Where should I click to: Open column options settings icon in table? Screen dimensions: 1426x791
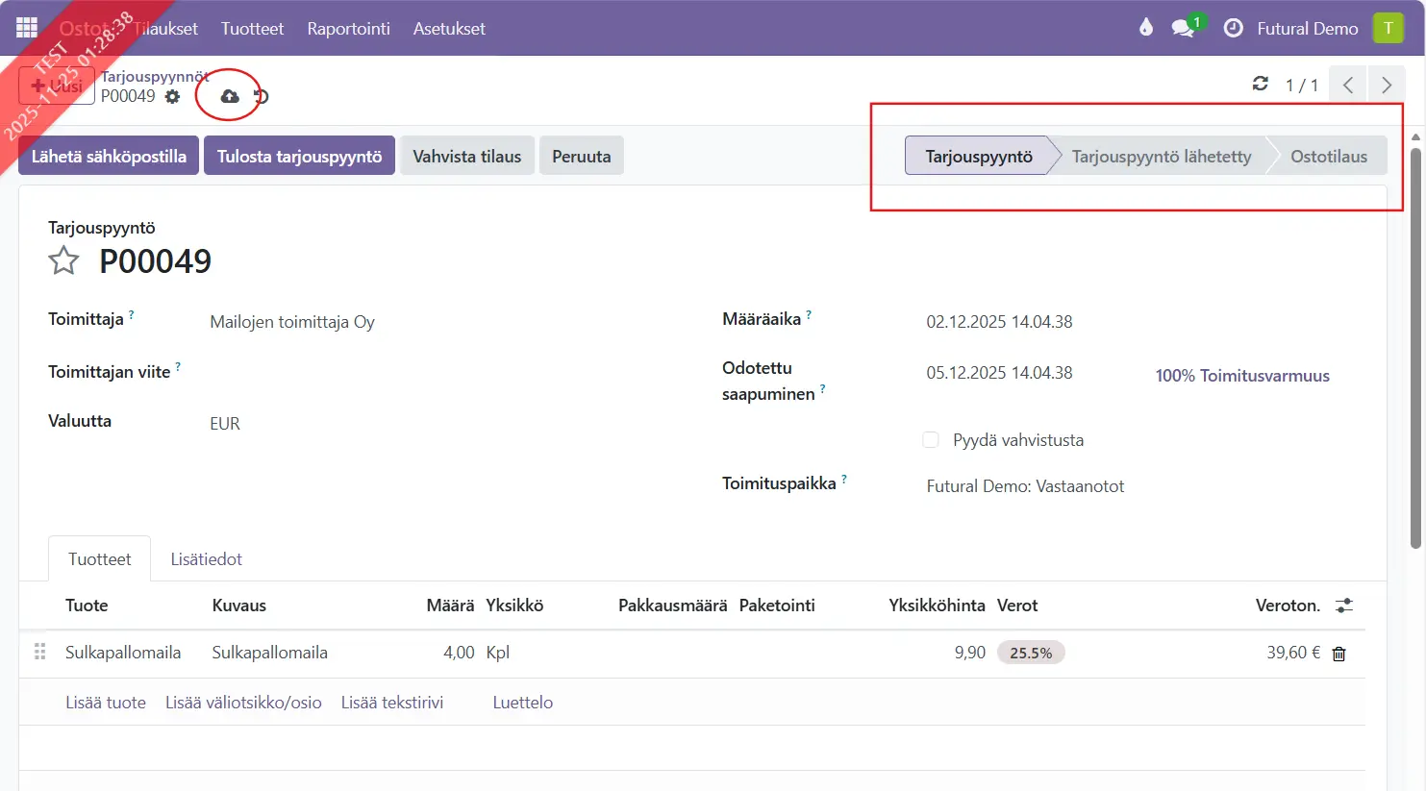click(1343, 606)
